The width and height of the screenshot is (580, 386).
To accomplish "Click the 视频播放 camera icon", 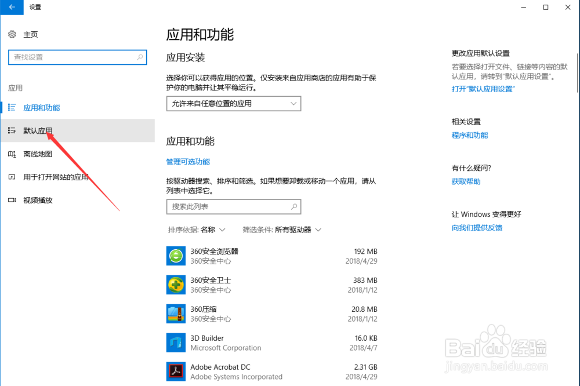I will [x=12, y=200].
